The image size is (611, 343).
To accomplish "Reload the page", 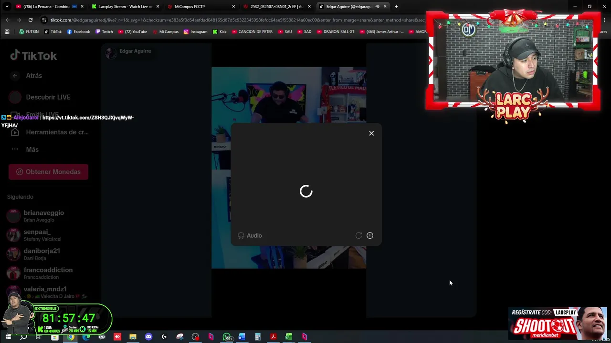I will (x=31, y=20).
